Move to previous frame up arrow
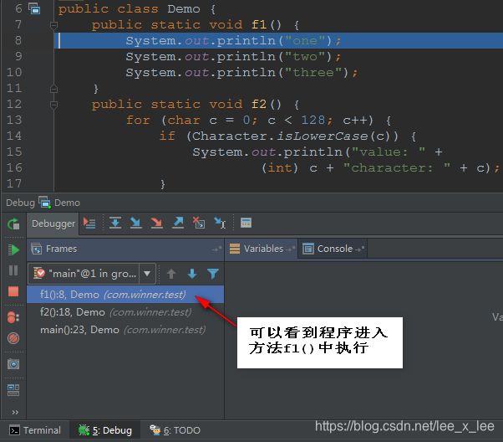The height and width of the screenshot is (442, 503). point(171,274)
